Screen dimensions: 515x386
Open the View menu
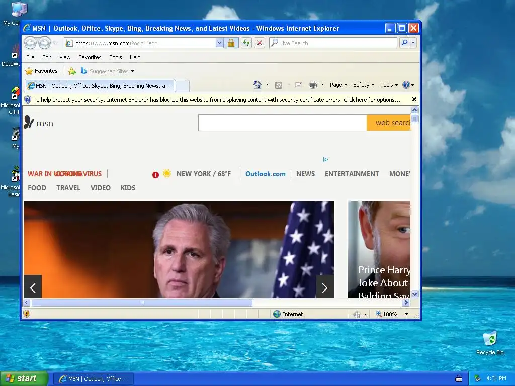pos(65,57)
